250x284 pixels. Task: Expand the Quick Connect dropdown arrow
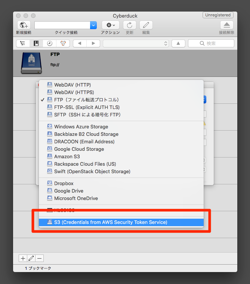tap(93, 25)
